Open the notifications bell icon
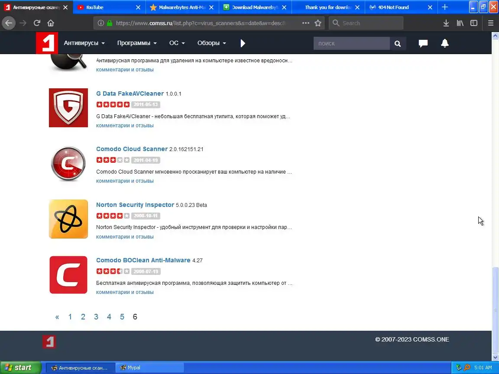This screenshot has width=499, height=374. [444, 43]
